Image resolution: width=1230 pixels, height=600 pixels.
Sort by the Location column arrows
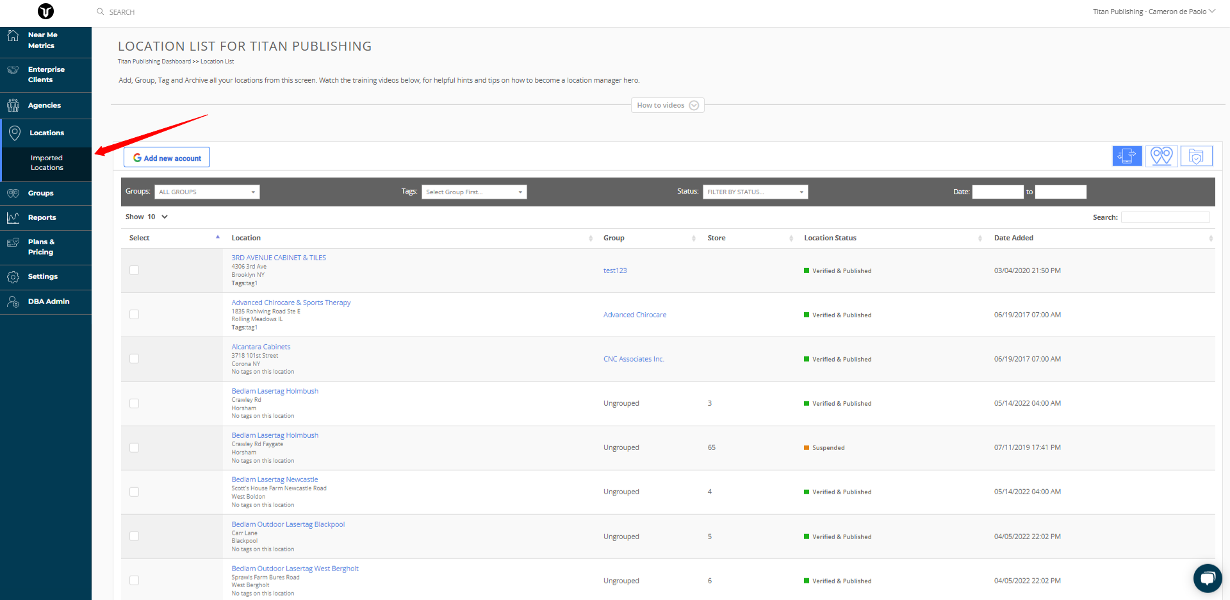pos(591,238)
